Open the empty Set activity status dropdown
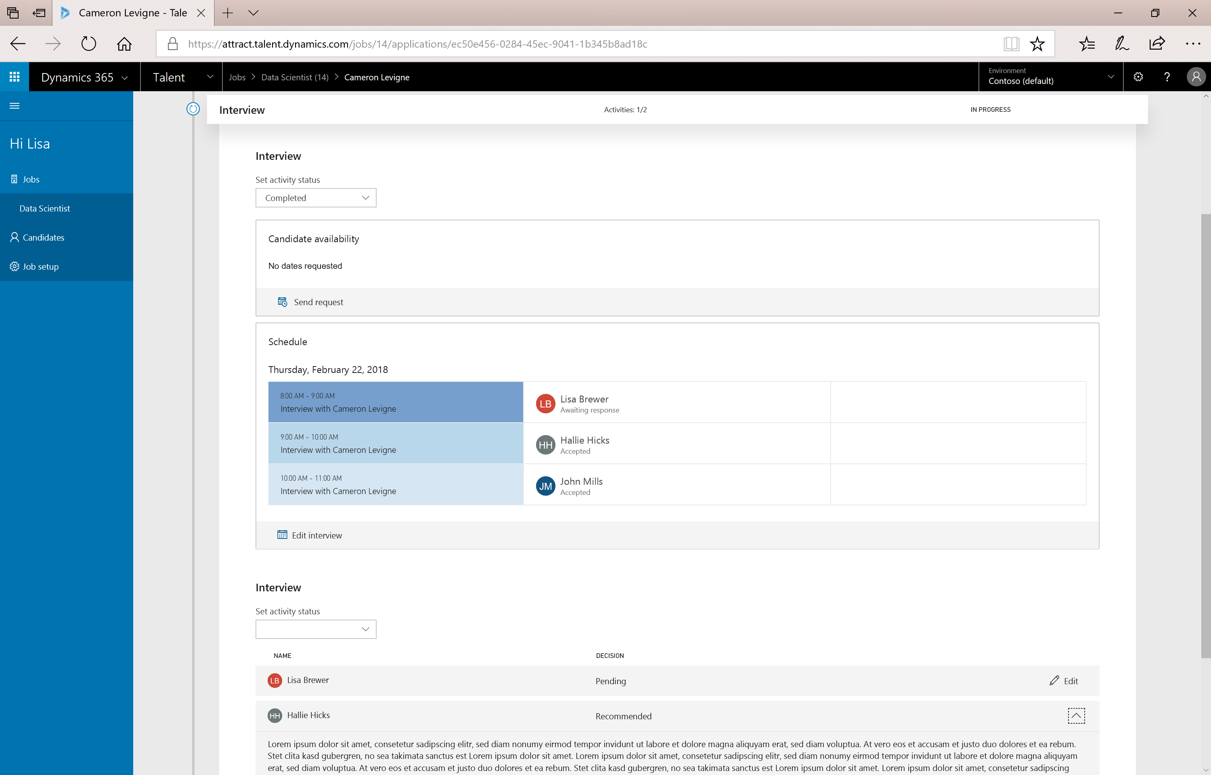The width and height of the screenshot is (1211, 775). pos(316,629)
